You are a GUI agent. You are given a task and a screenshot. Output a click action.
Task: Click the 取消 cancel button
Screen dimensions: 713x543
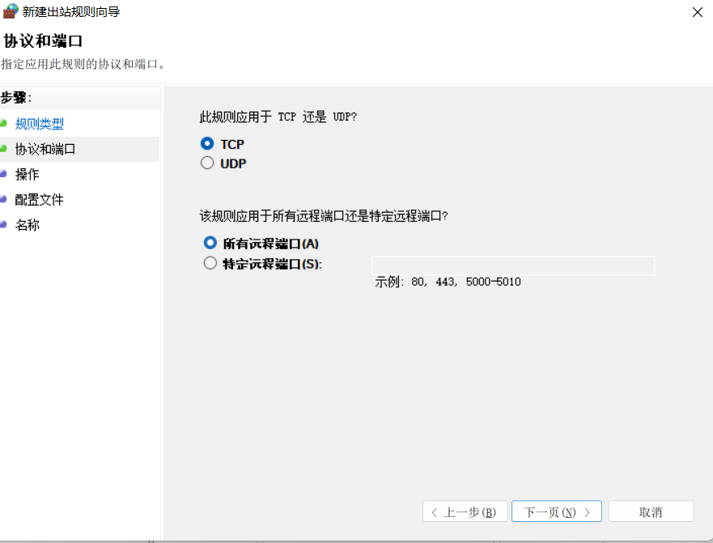(651, 512)
